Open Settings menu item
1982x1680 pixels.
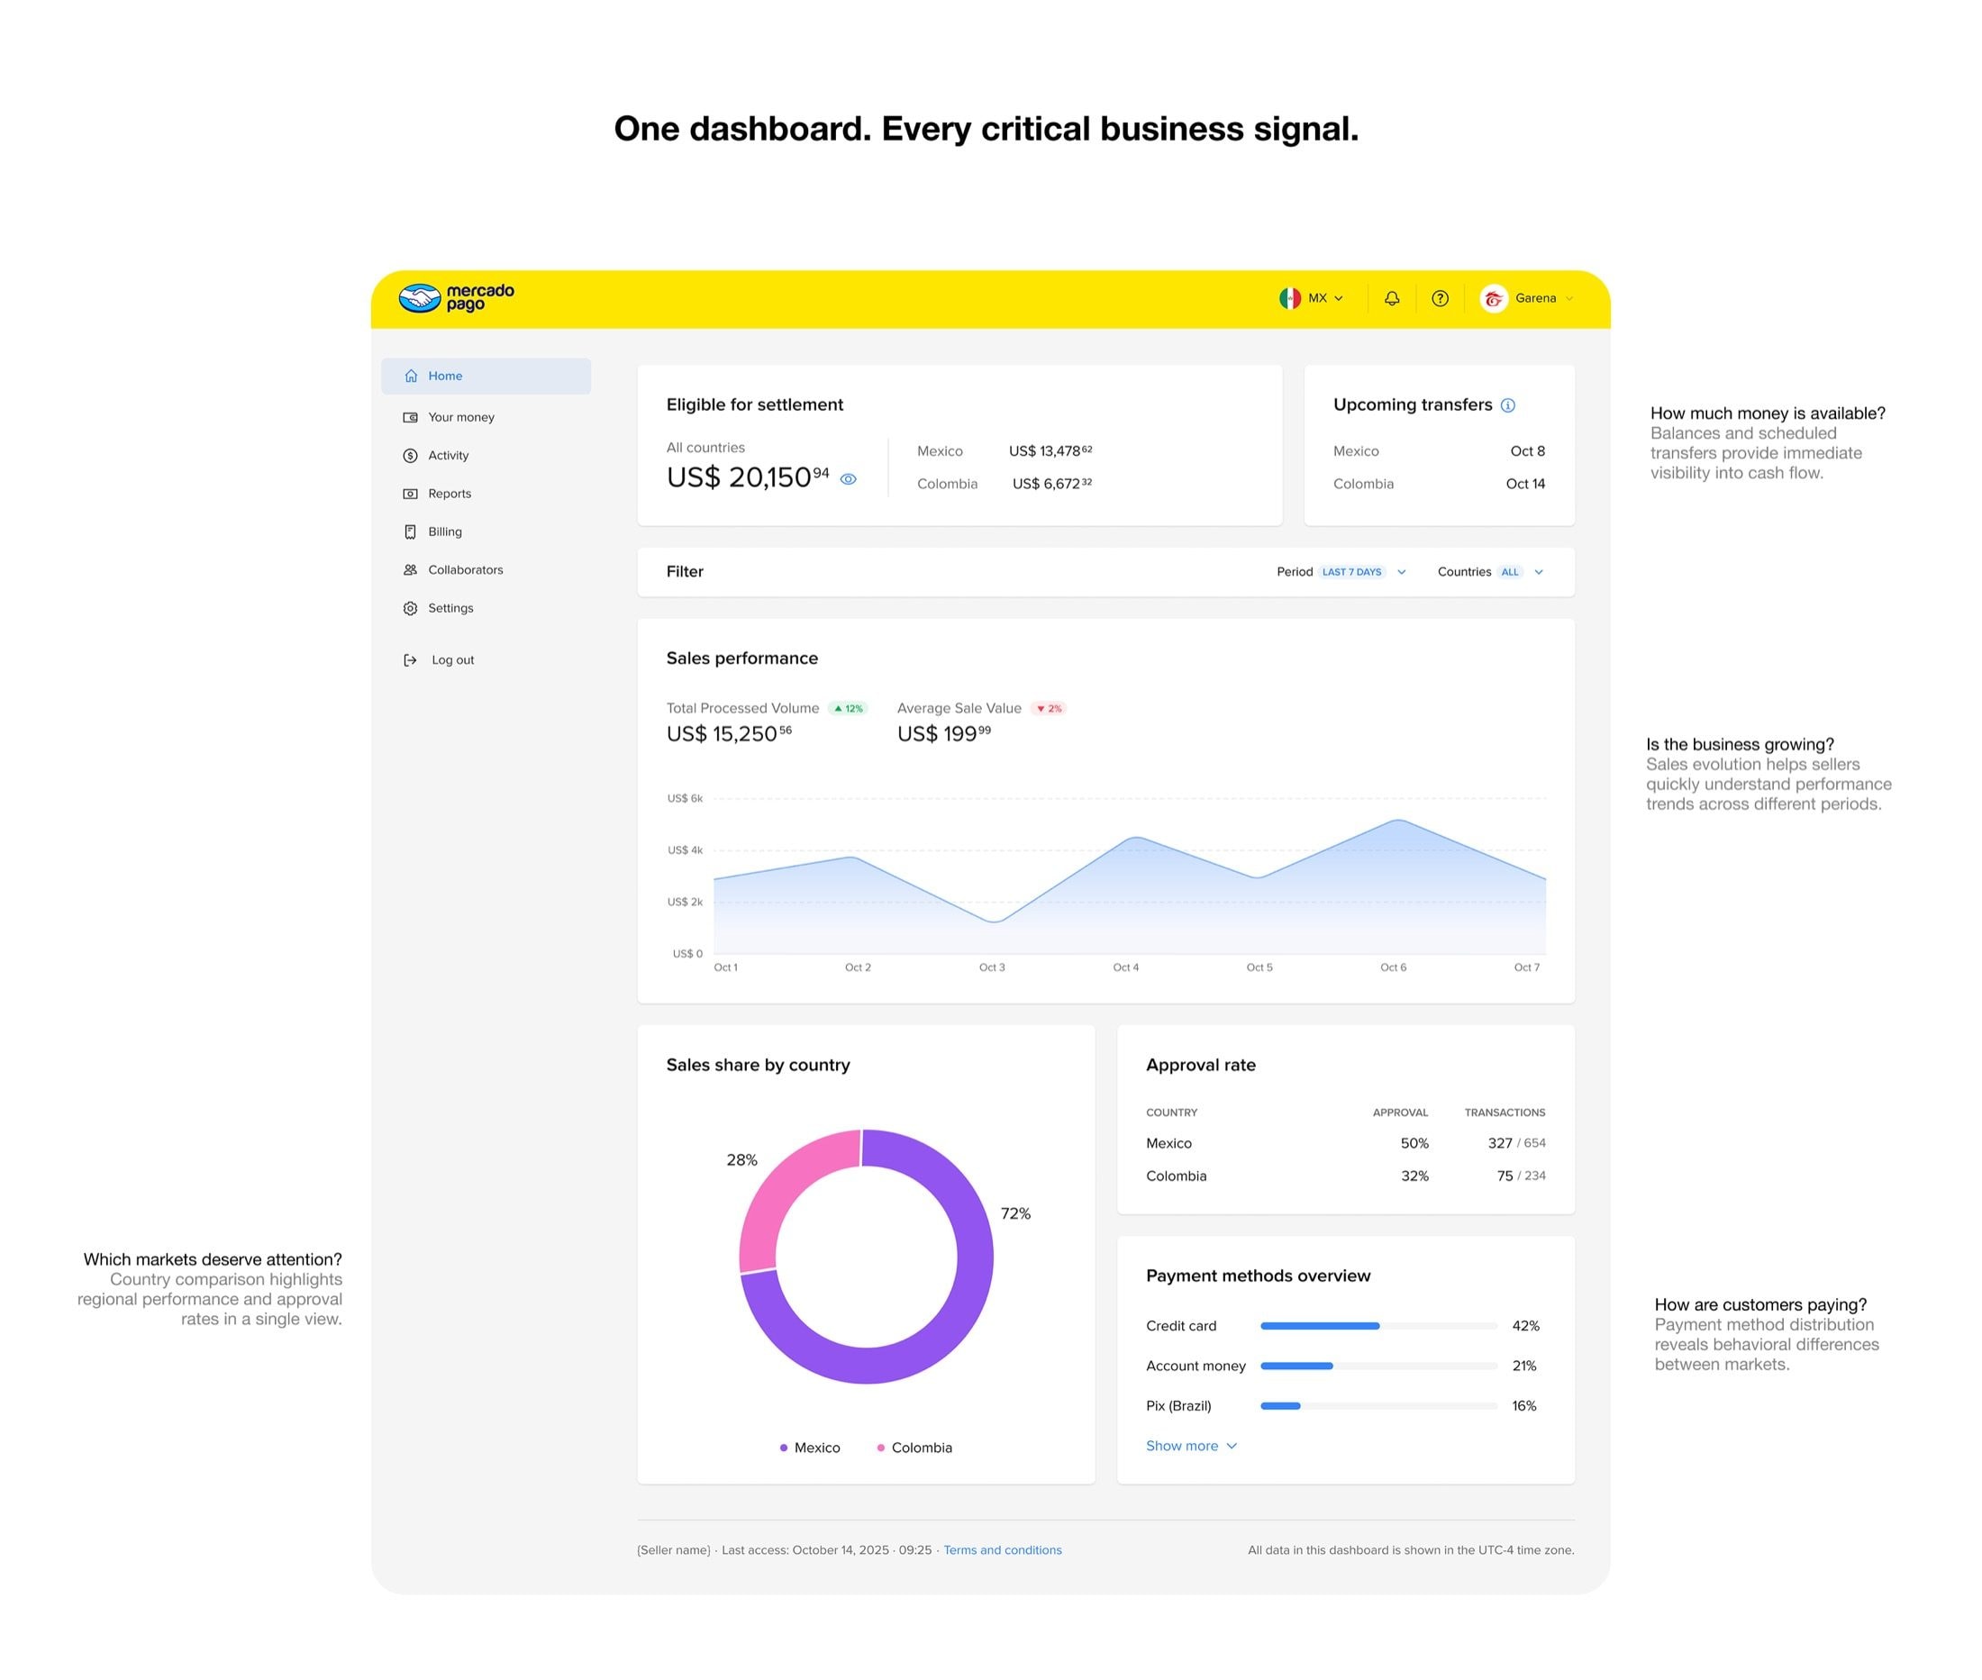[x=450, y=608]
